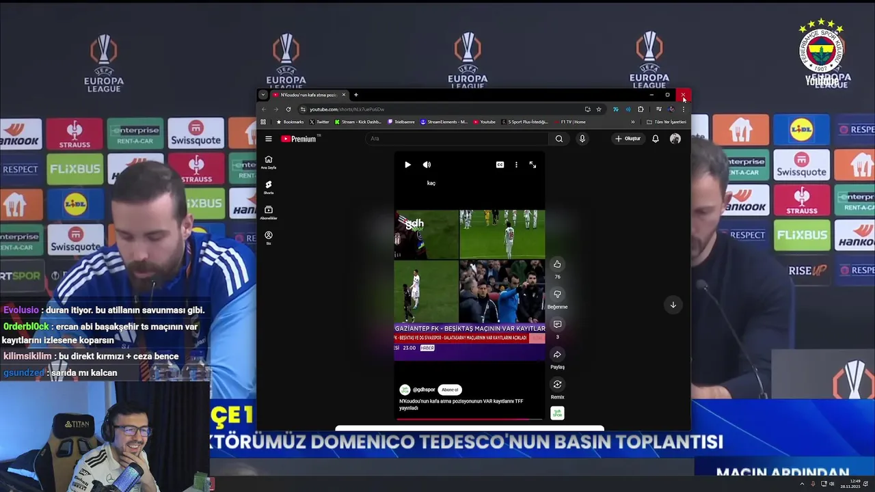The image size is (875, 492).
Task: Open the @gdhspor channel link
Action: point(424,389)
